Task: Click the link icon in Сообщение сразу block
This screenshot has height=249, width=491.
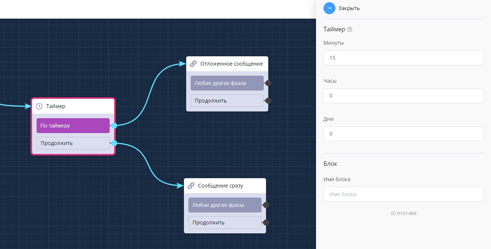Action: click(x=191, y=186)
